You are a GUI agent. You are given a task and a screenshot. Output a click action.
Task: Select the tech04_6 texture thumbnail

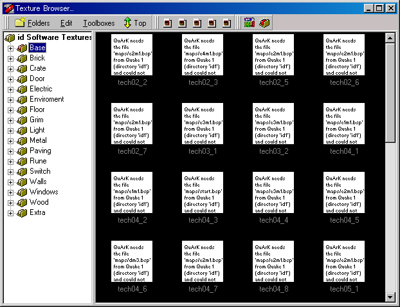(132, 261)
